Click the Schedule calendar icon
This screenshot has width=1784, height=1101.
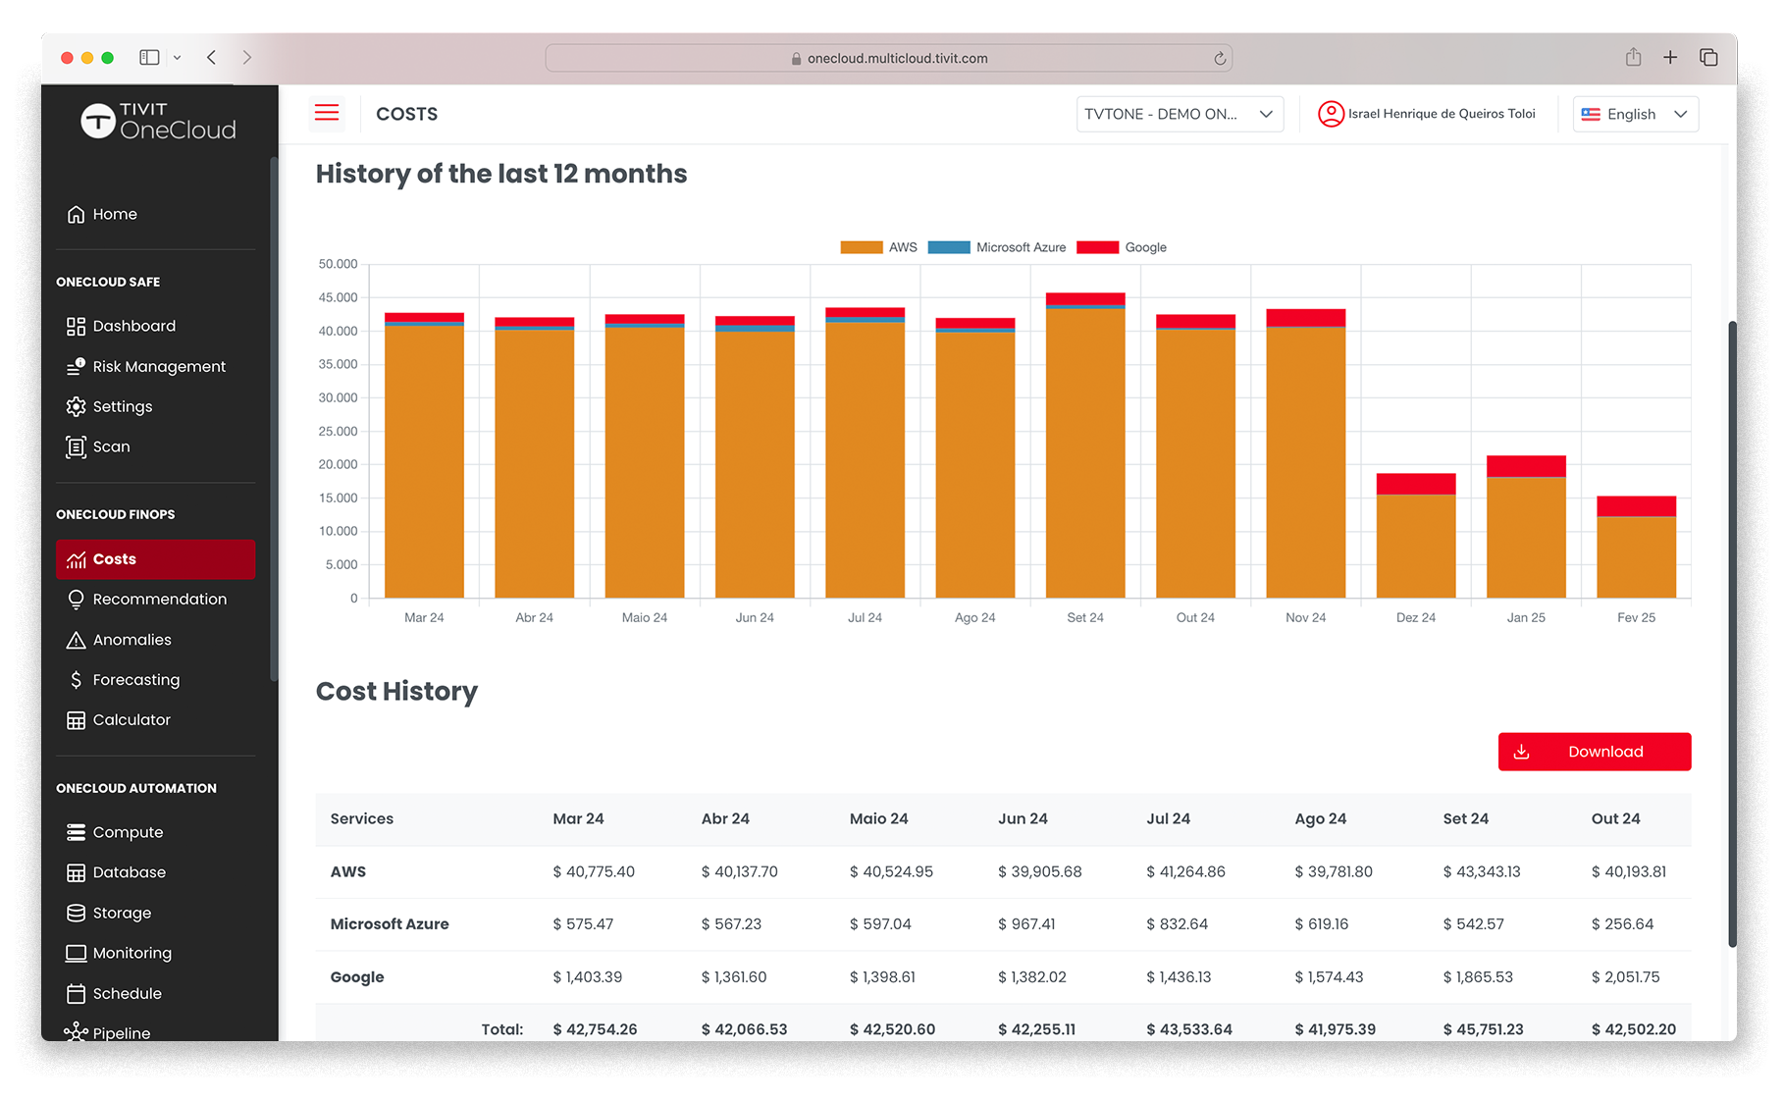coord(76,993)
